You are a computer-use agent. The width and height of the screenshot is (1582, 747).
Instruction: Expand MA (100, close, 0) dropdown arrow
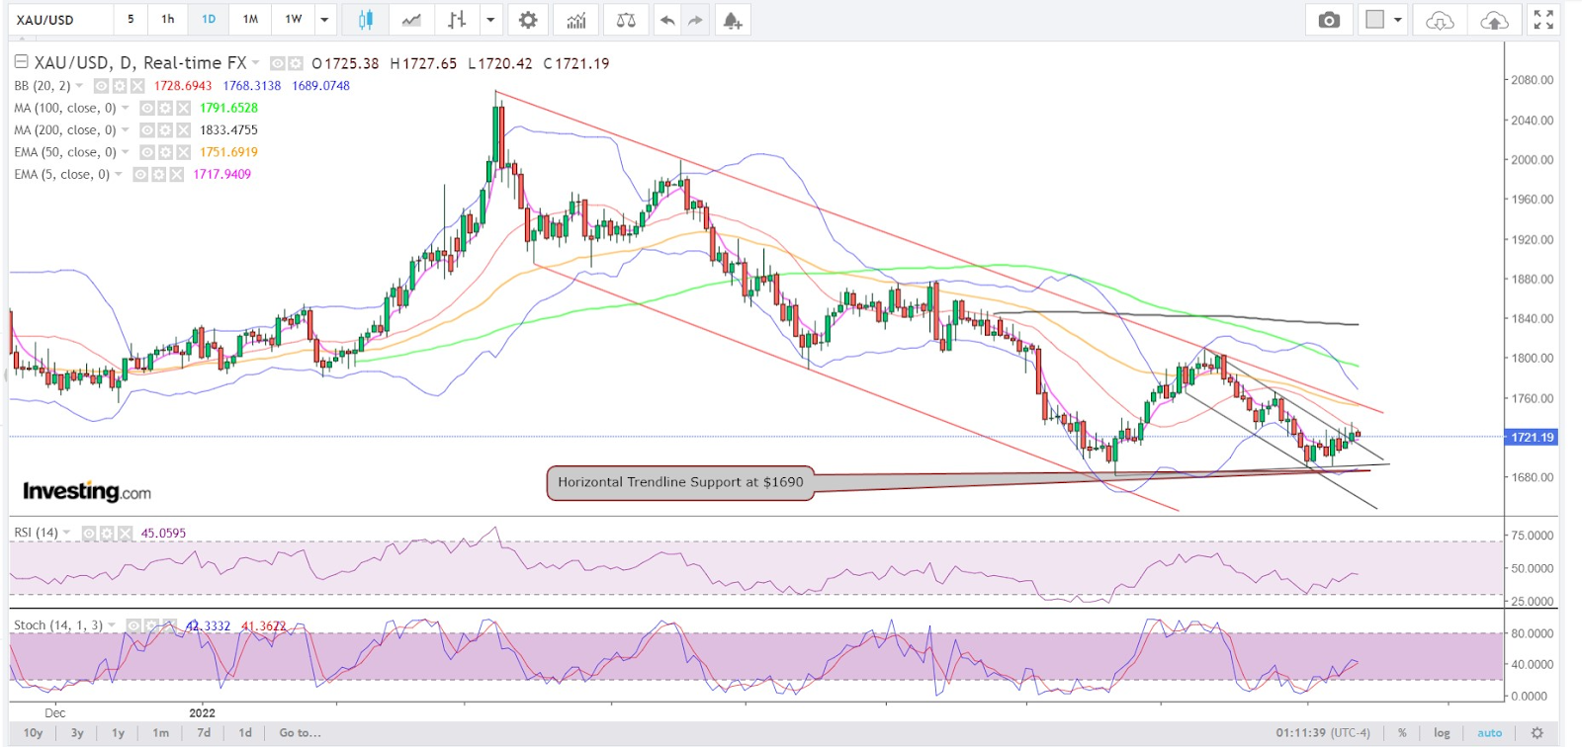click(x=126, y=108)
